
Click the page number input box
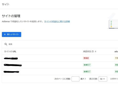[75, 79]
